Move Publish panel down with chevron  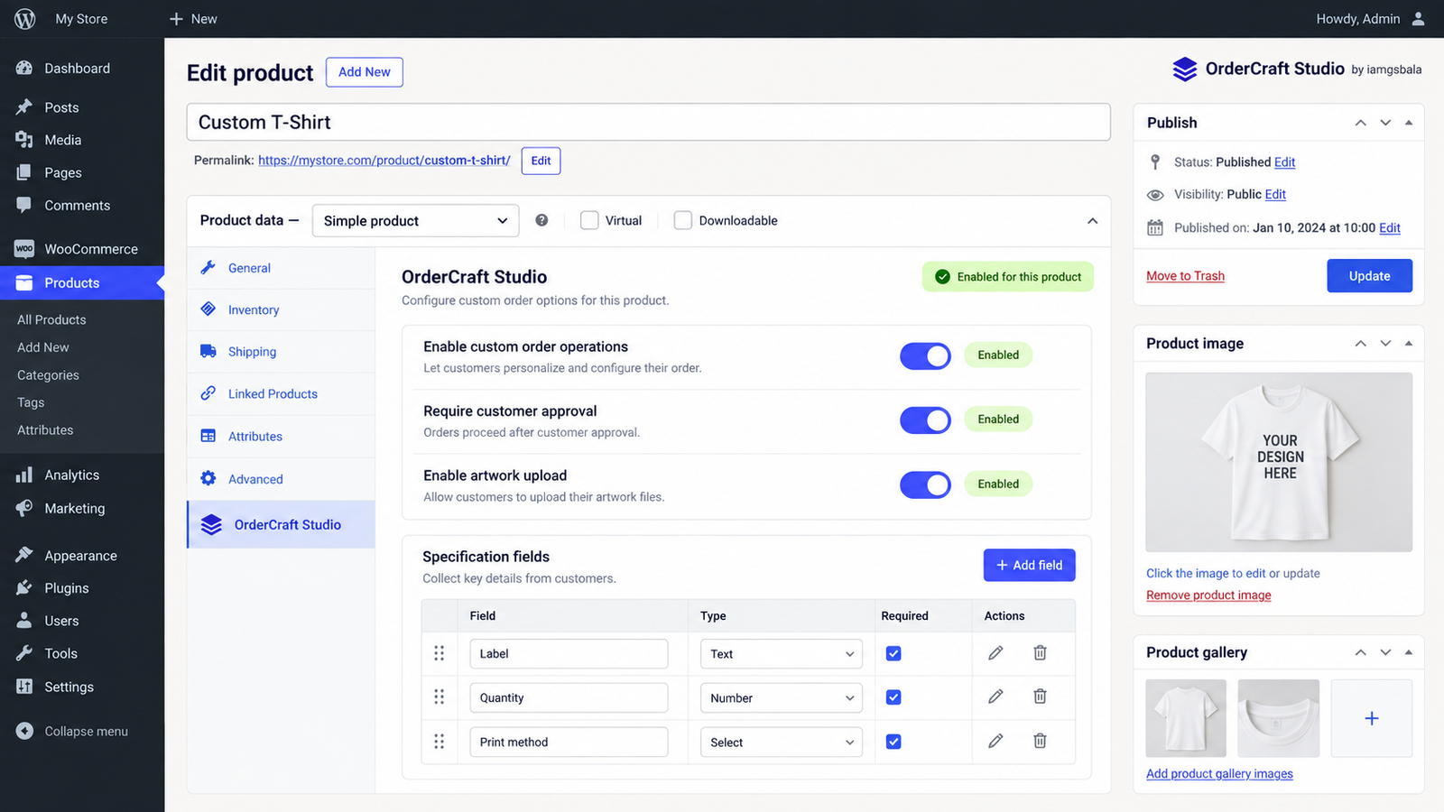click(x=1385, y=123)
